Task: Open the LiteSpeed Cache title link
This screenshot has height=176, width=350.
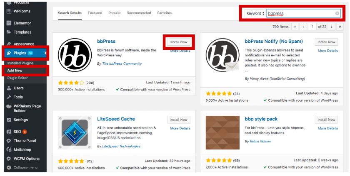Action: point(116,119)
